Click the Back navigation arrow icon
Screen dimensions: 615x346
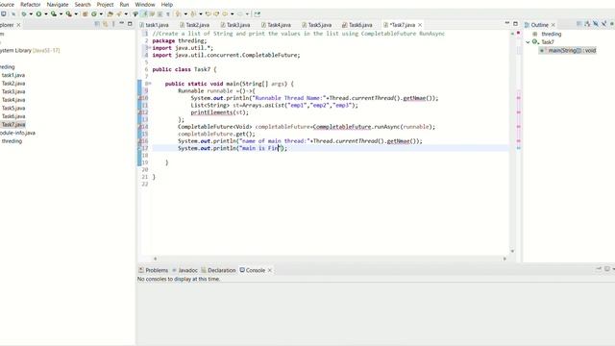[225, 13]
